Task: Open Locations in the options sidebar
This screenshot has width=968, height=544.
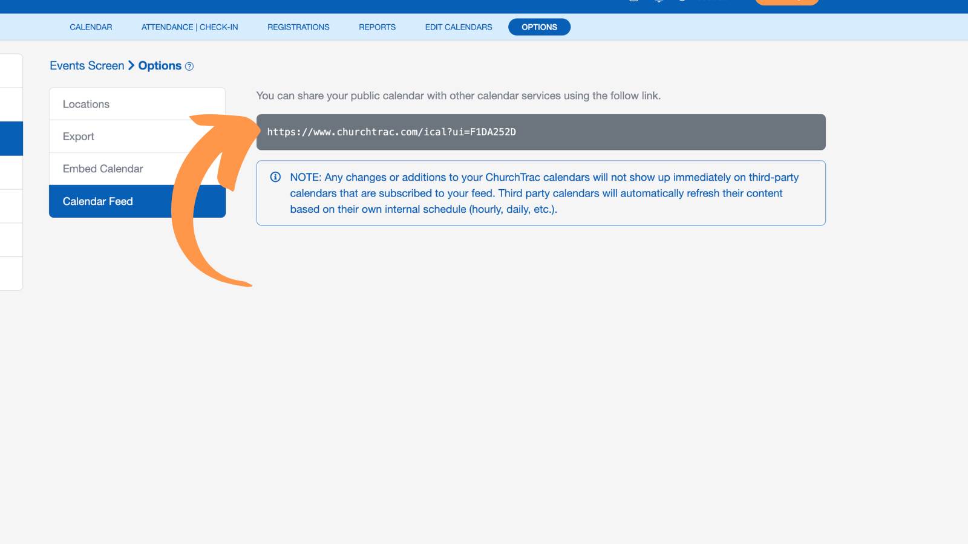Action: click(137, 104)
